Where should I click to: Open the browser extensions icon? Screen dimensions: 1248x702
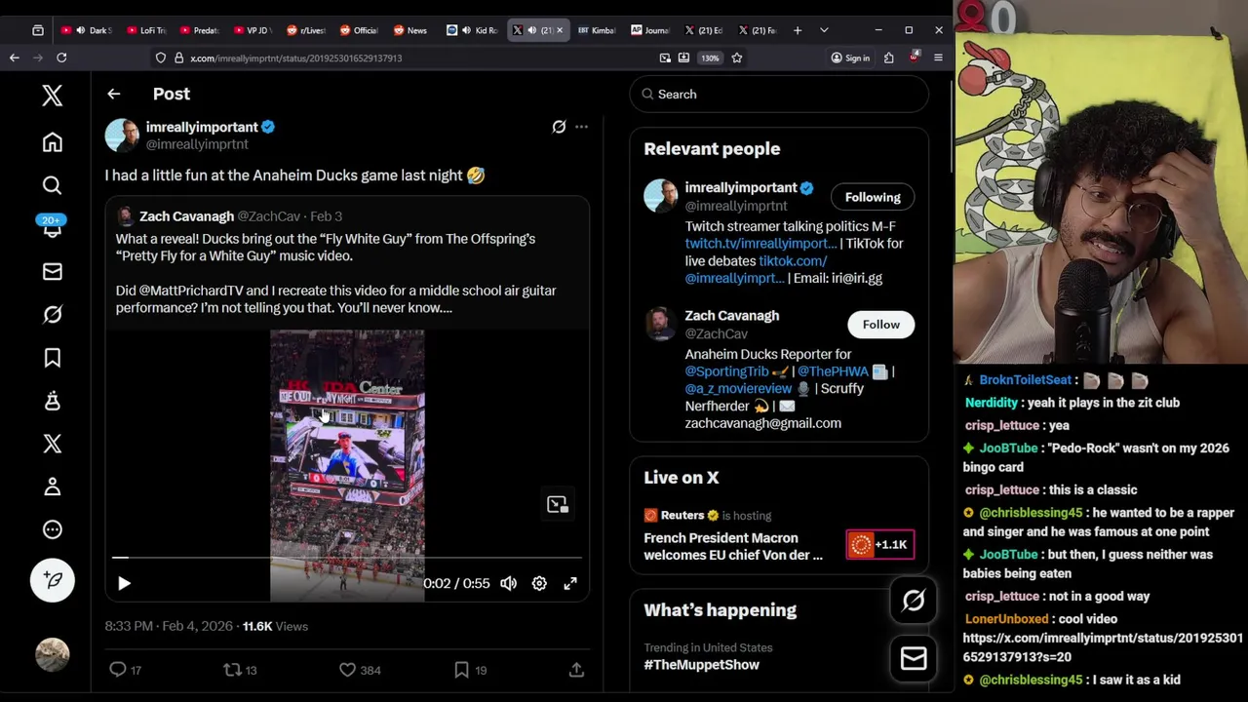click(x=888, y=58)
